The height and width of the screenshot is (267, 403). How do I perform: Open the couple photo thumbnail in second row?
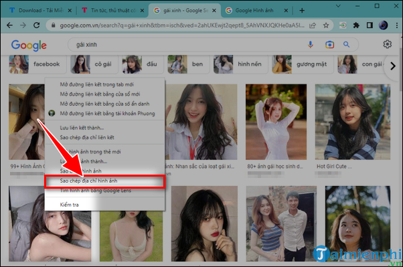281,224
